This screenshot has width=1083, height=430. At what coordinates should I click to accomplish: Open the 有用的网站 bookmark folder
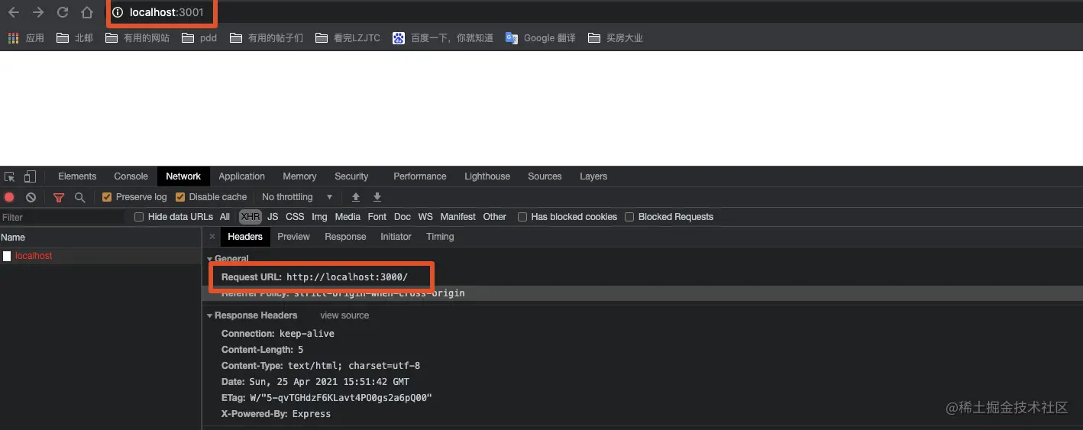(137, 37)
